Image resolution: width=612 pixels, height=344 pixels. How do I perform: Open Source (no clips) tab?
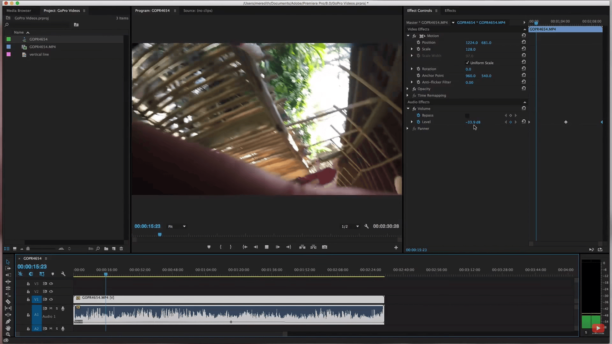pos(198,11)
